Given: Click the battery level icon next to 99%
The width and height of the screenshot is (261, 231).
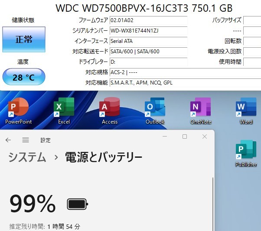Looking at the screenshot, I should point(78,204).
